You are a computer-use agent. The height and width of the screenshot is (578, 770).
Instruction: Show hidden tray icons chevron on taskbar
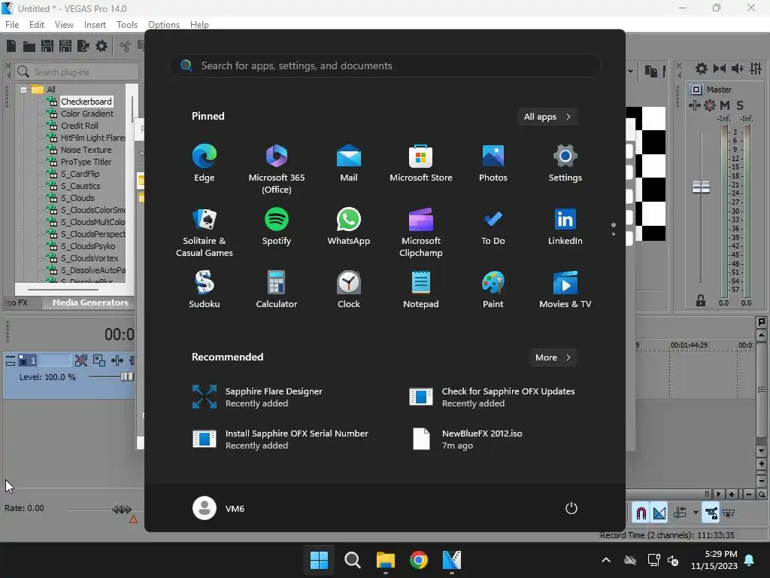606,560
